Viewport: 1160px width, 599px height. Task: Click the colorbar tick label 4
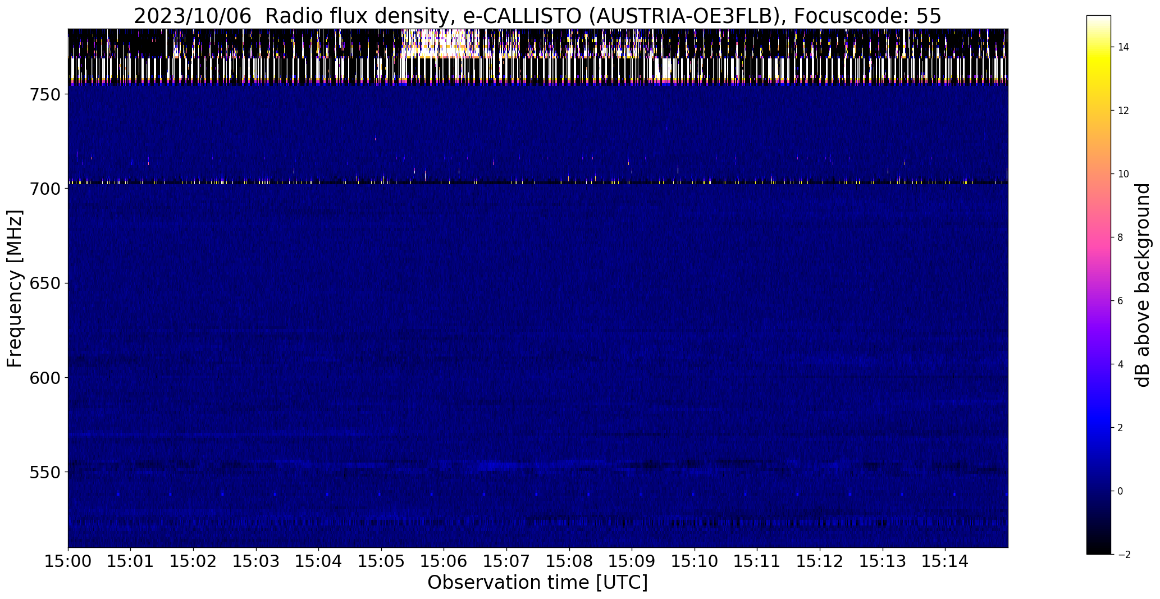1121,364
